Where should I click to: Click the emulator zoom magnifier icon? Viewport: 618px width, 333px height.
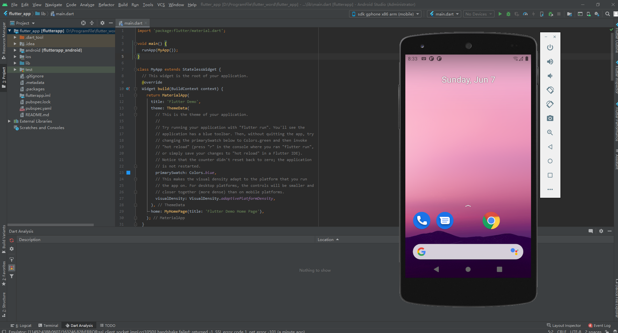(550, 133)
